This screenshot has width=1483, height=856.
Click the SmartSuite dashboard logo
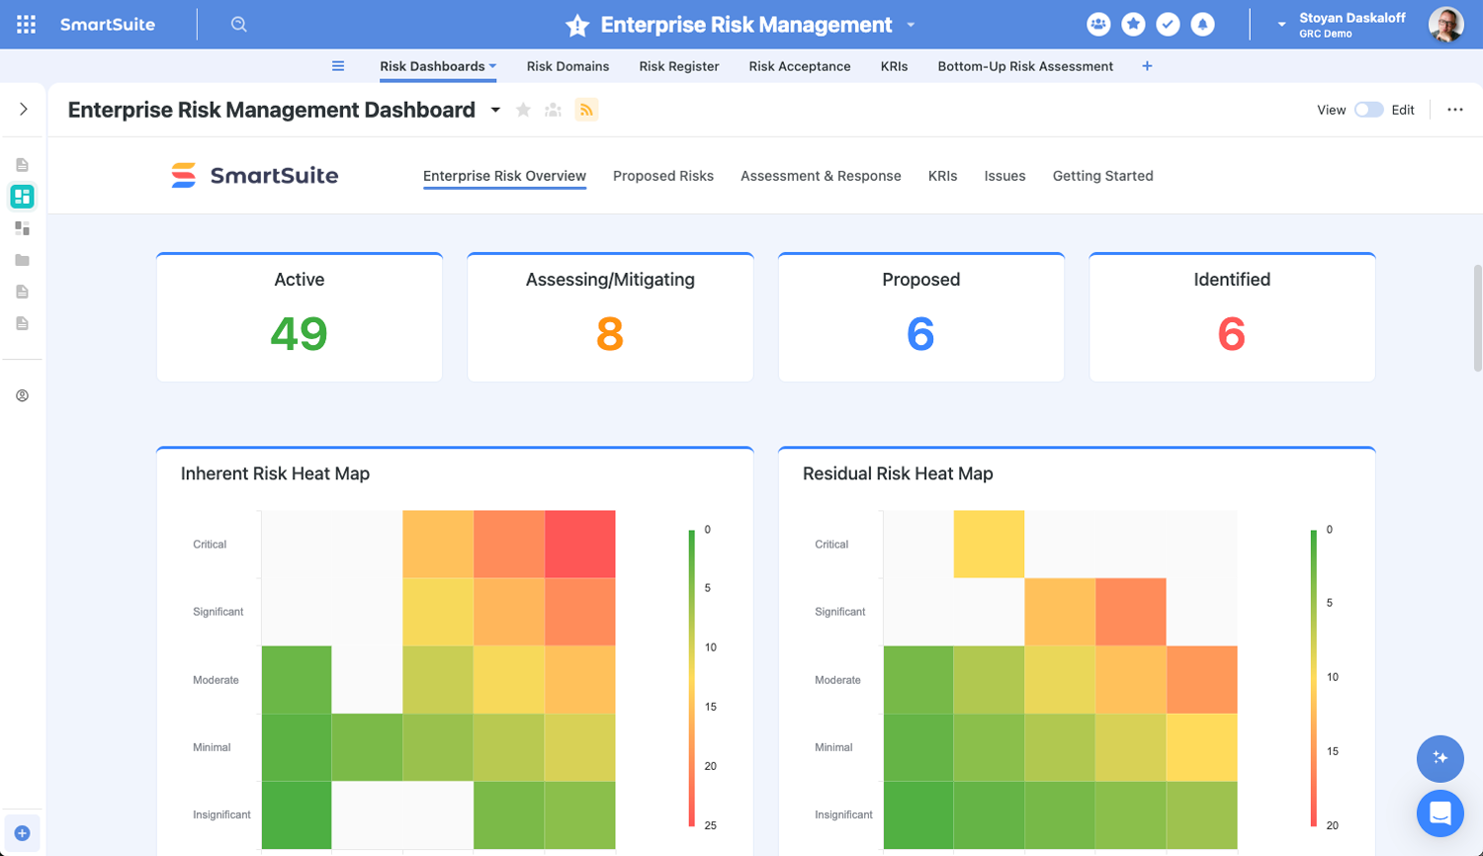pyautogui.click(x=255, y=176)
